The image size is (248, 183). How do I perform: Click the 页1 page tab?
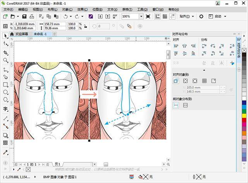pyautogui.click(x=57, y=164)
